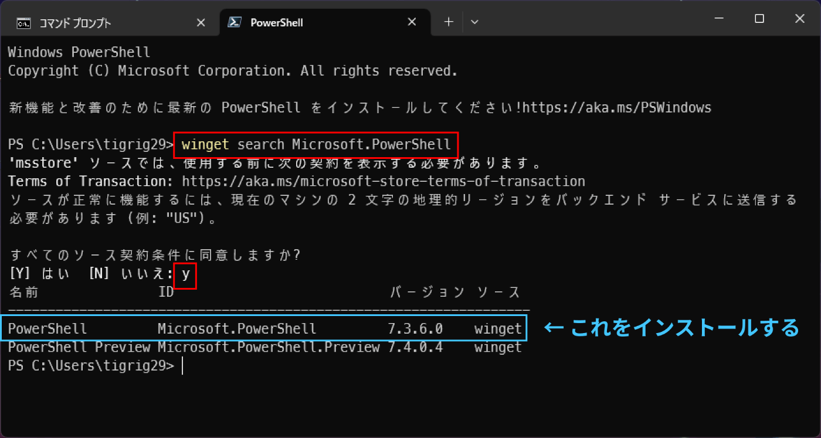Click the [N] いいえ option text

point(130,274)
